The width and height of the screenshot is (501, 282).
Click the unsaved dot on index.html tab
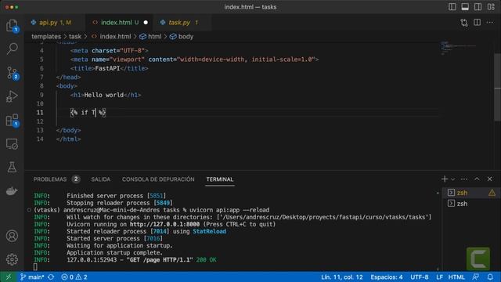[x=146, y=23]
